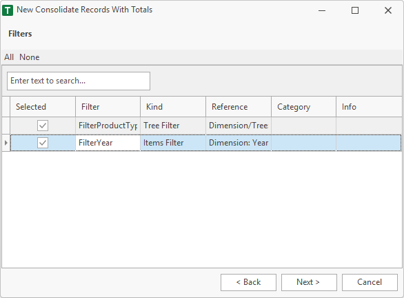Go to next wizard step
Viewport: 404px width, 298px height.
[x=309, y=282]
